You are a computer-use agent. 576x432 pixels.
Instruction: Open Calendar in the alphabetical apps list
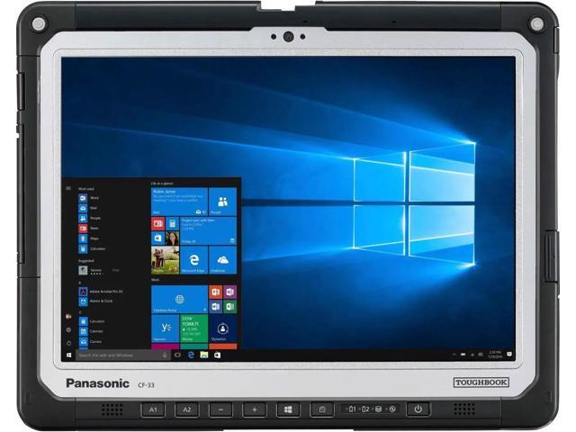coord(91,331)
